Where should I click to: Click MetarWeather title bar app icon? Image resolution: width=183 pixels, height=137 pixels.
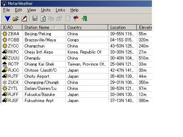tap(4, 4)
